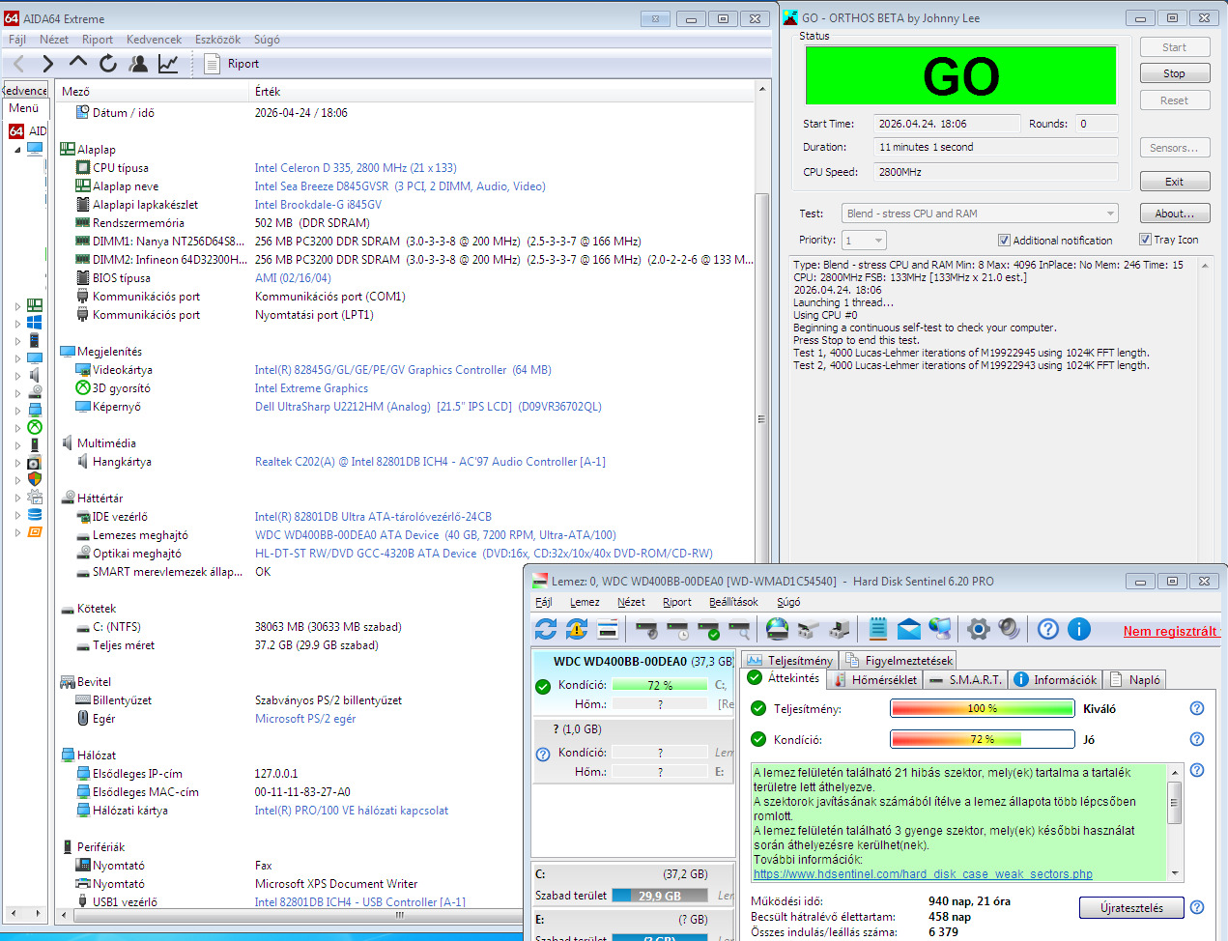1228x941 pixels.
Task: Open the Test type dropdown in ORTHOS
Action: [980, 214]
